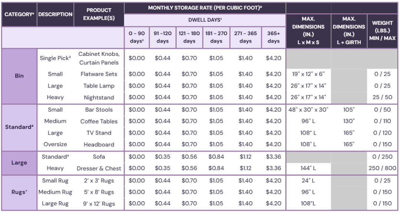Click the 48" x 30" x 30" dimensions cell

point(308,110)
